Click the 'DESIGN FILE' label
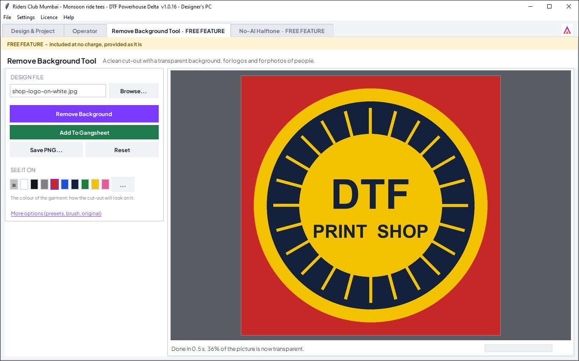The height and width of the screenshot is (361, 579). 27,77
